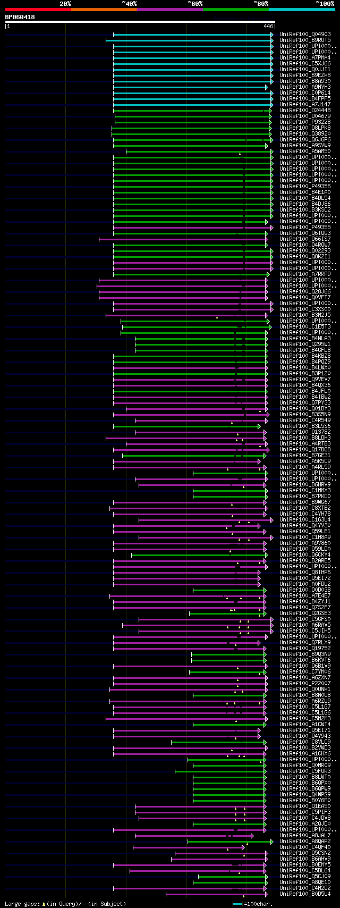This screenshot has width=340, height=908.
Task: Click the white query sequence bar
Action: (x=140, y=22)
